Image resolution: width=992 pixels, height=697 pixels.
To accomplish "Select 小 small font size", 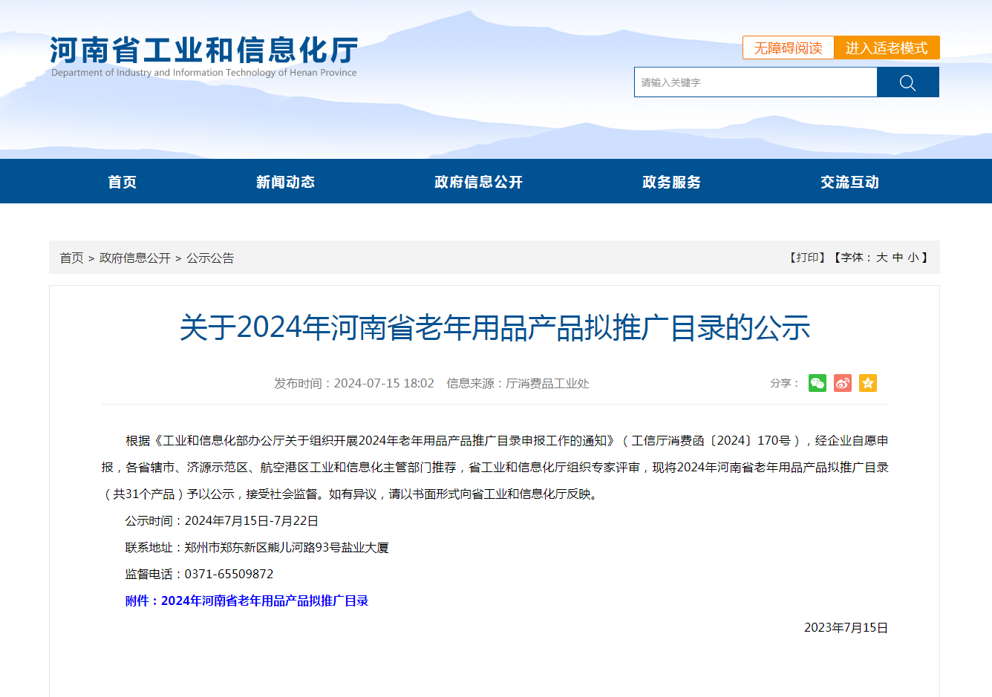I will pos(913,258).
